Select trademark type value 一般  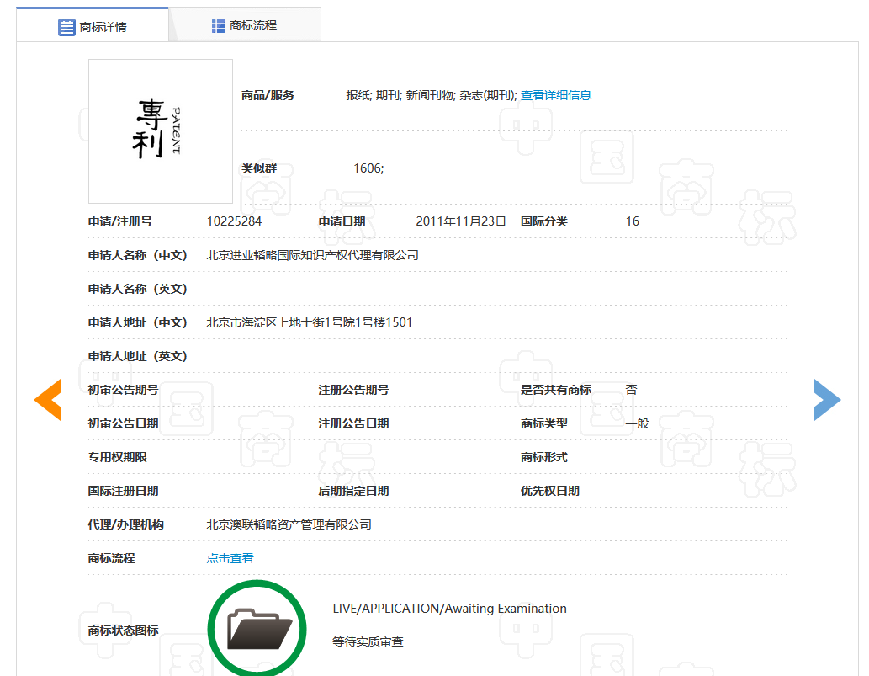638,424
